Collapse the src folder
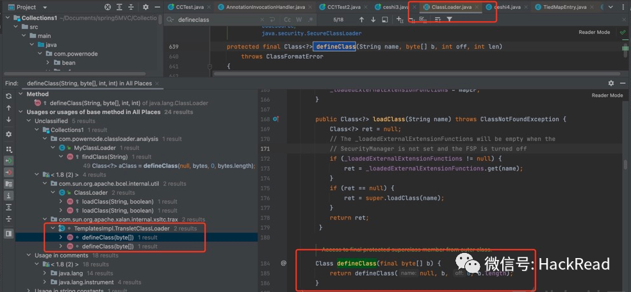 tap(16, 26)
